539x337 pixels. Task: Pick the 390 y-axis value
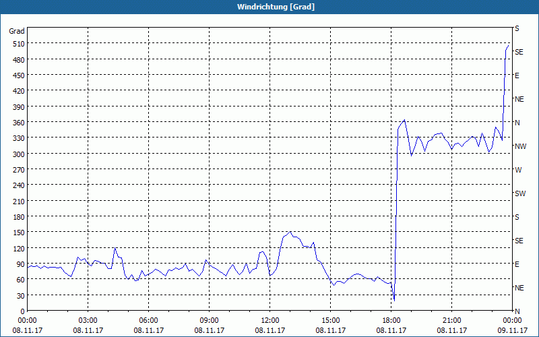pos(19,107)
